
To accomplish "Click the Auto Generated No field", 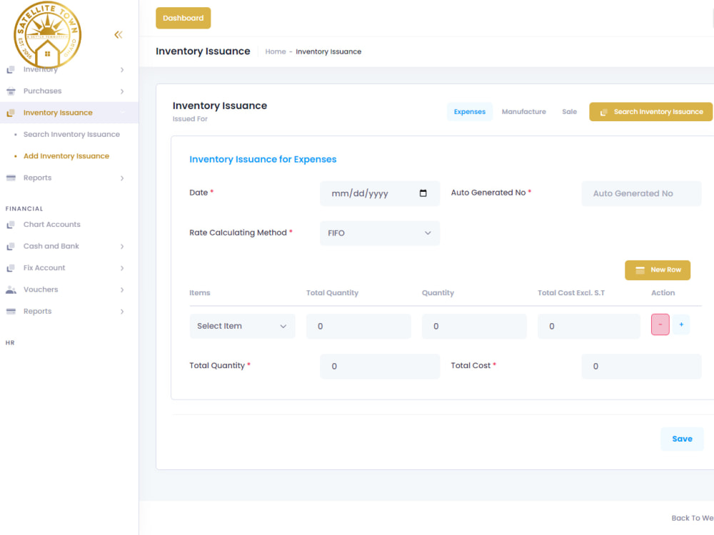I will (641, 193).
